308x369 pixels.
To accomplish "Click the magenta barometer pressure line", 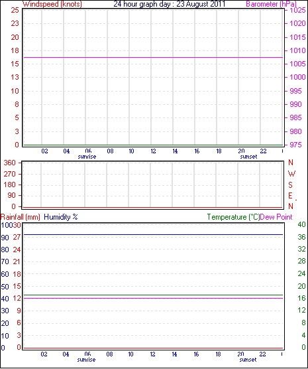I will 153,57.
